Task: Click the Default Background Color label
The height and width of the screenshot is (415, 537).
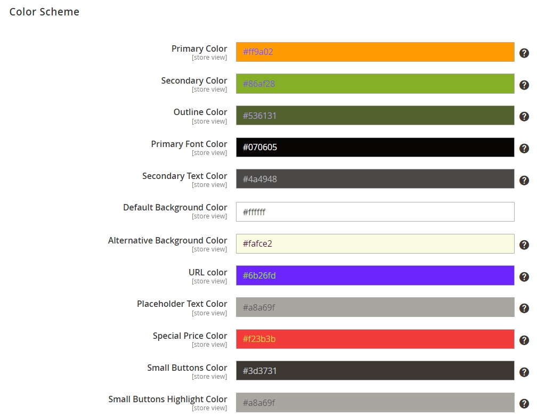Action: pyautogui.click(x=175, y=208)
